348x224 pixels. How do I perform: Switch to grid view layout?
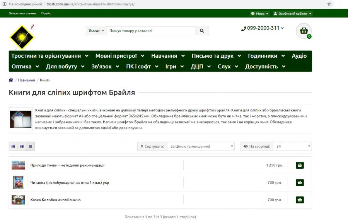(x=13, y=146)
